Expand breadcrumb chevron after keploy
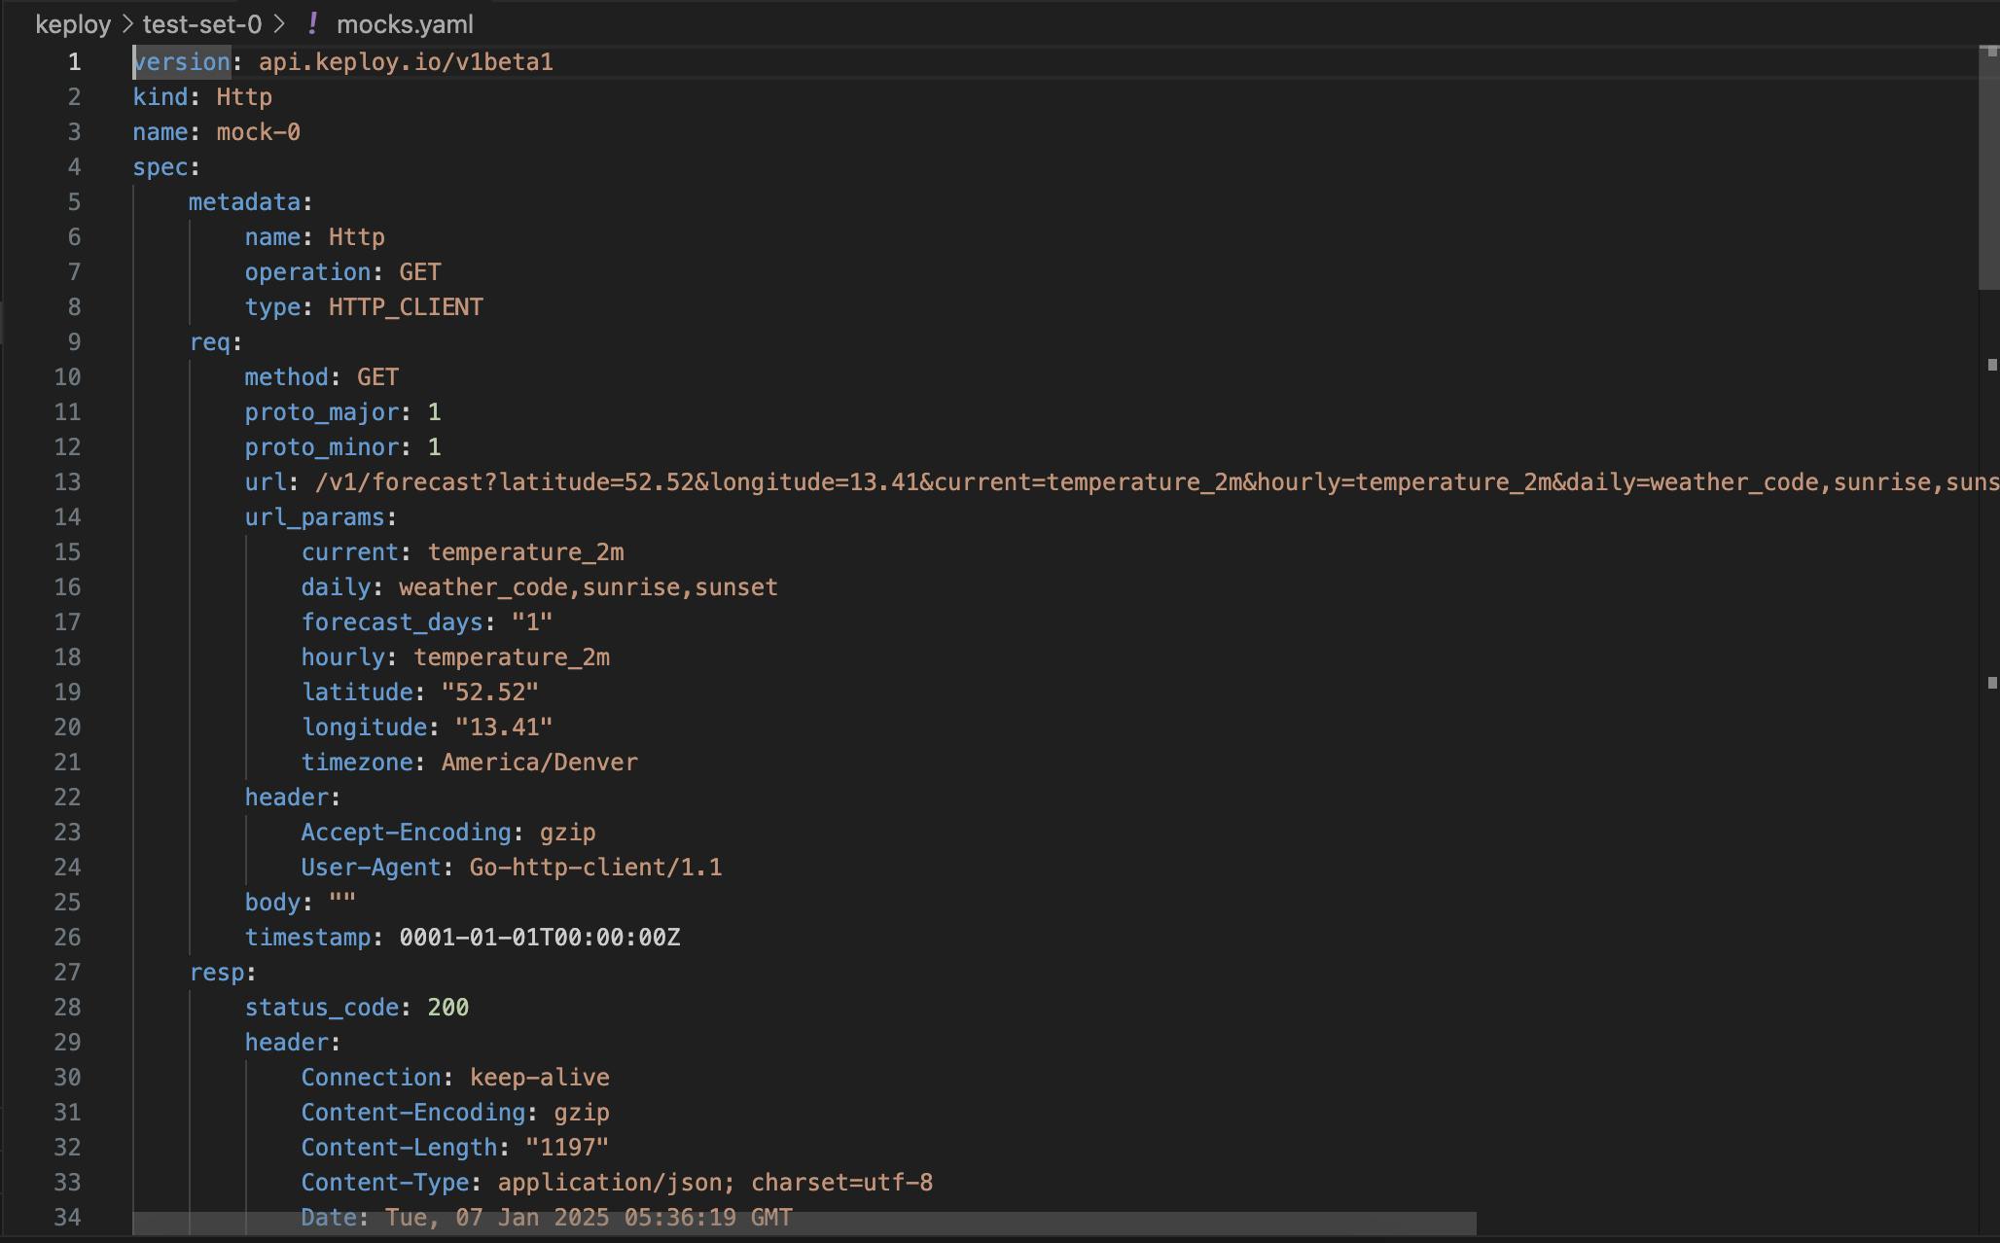This screenshot has height=1243, width=2000. [127, 23]
